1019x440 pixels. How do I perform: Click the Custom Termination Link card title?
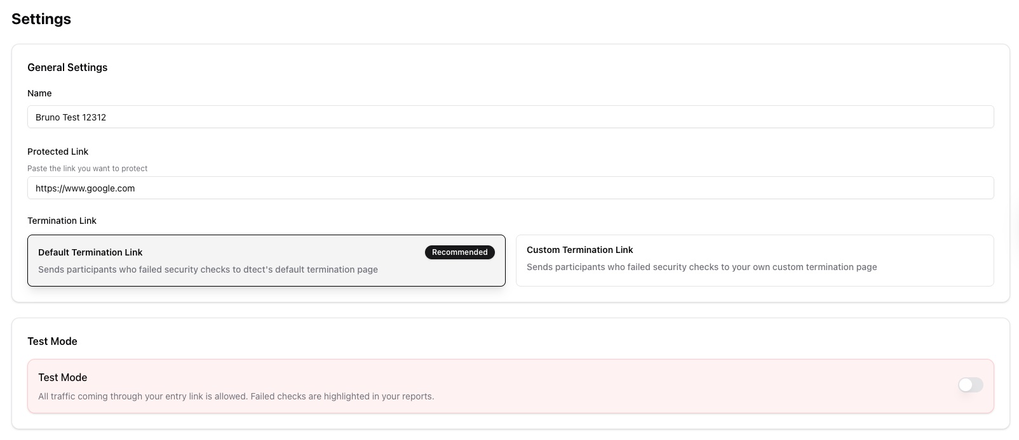click(x=580, y=250)
